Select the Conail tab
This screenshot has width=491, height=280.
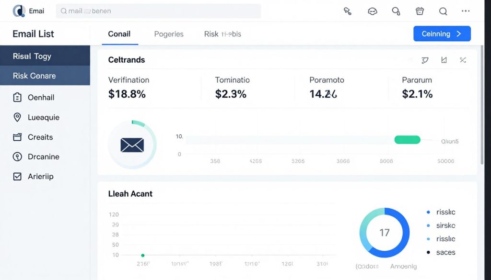pyautogui.click(x=119, y=34)
